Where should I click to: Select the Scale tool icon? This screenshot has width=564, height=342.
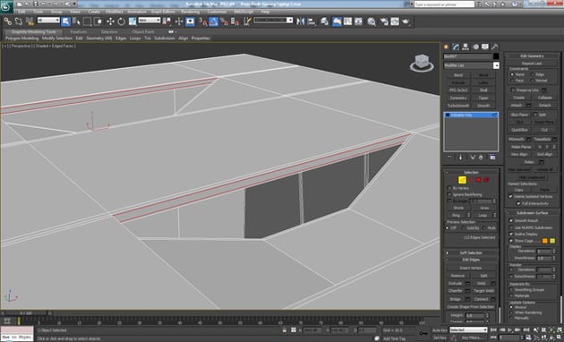tap(132, 21)
